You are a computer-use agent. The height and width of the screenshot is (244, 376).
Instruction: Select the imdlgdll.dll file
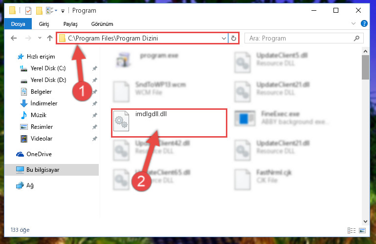[169, 123]
